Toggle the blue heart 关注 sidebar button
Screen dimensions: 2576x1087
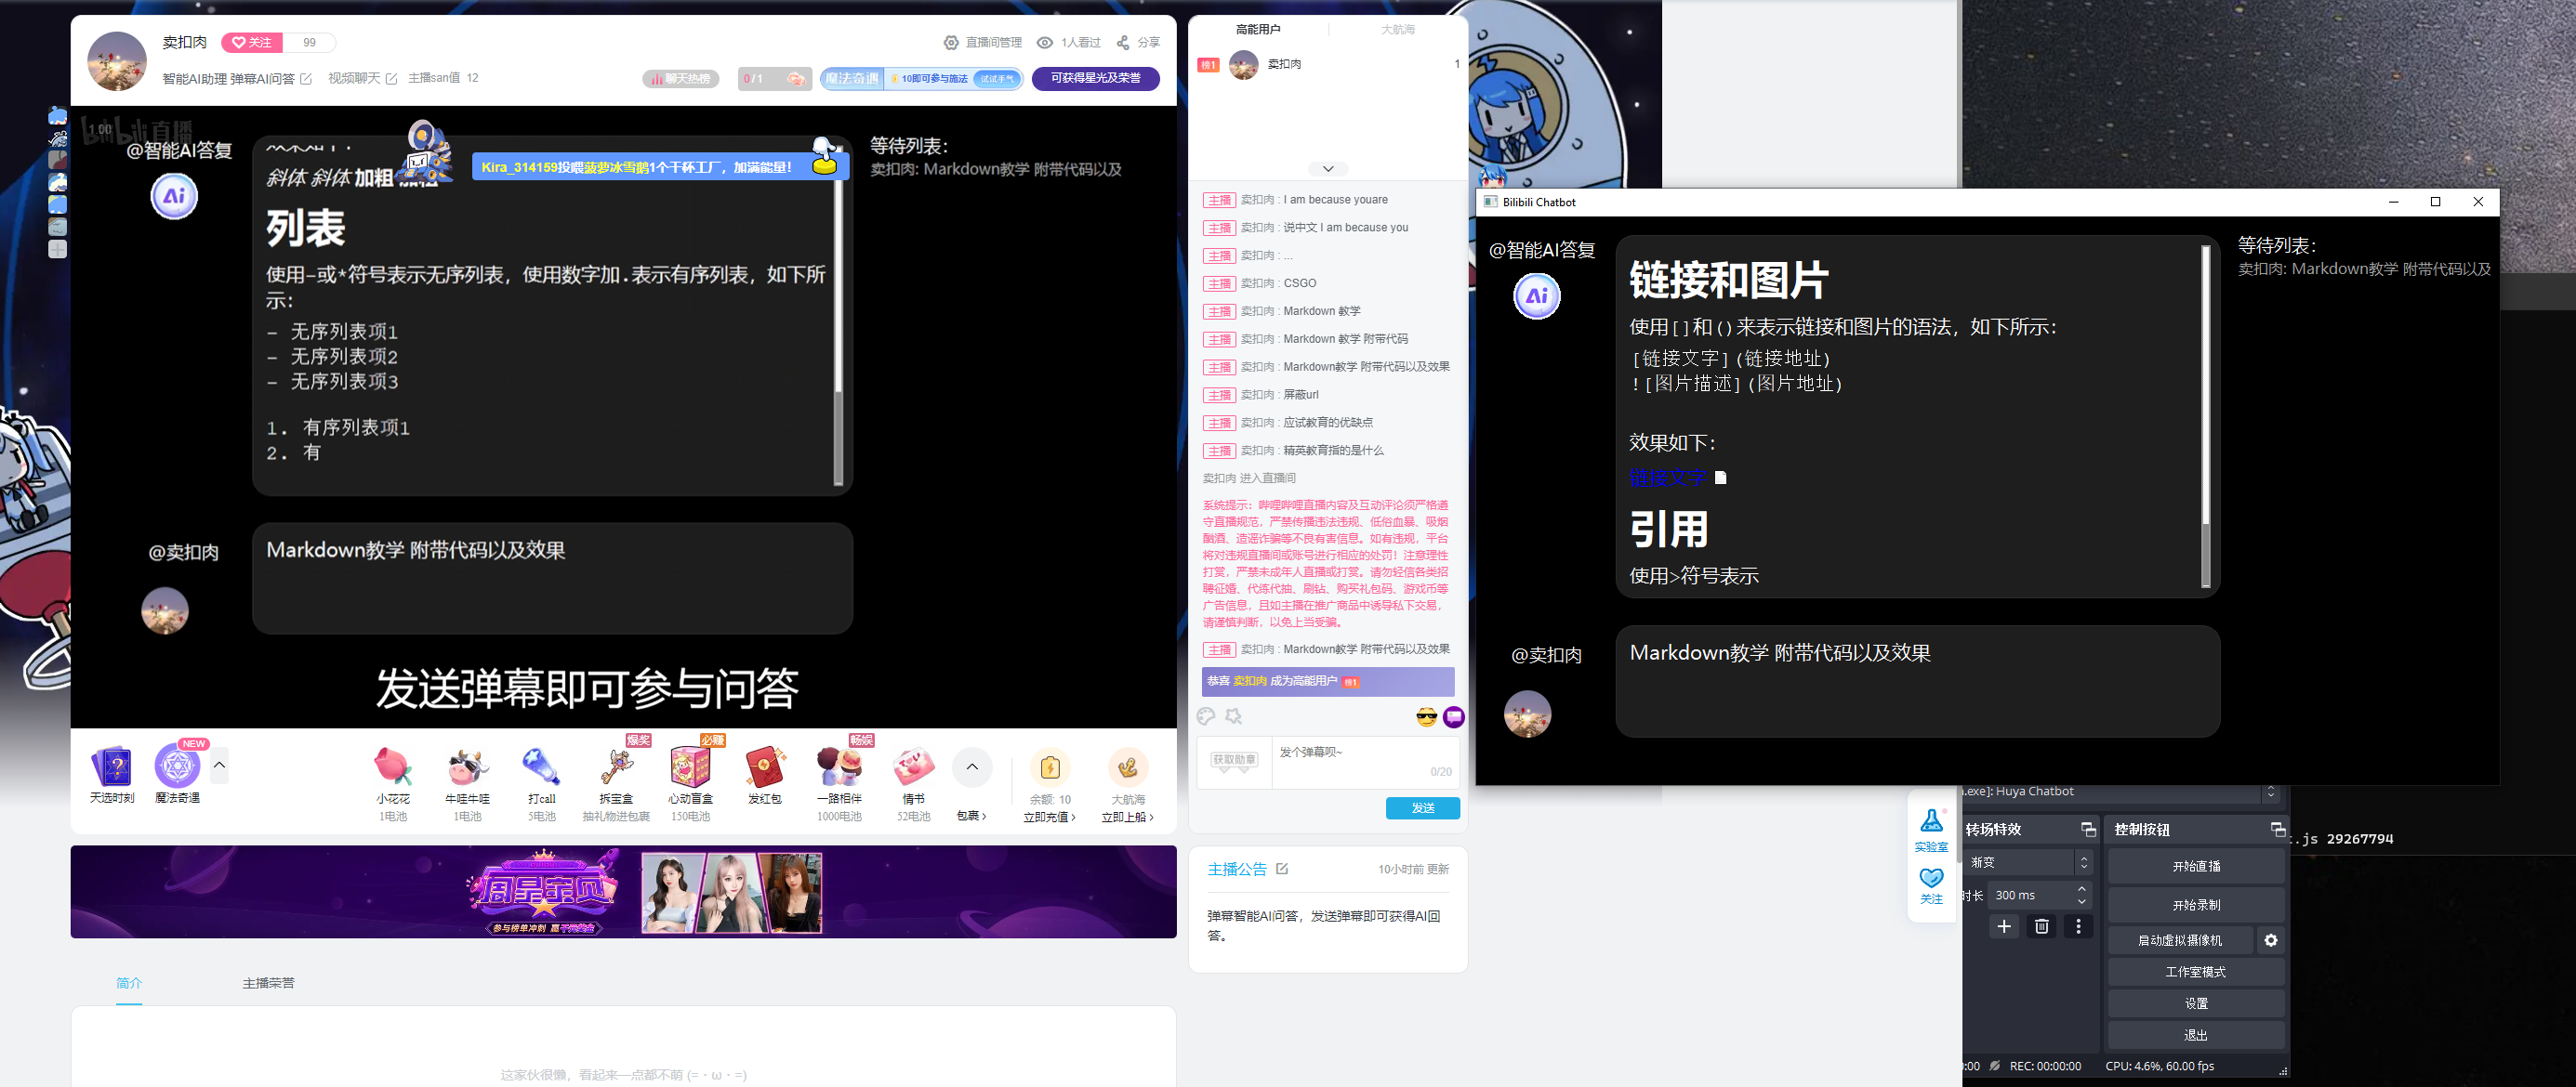pyautogui.click(x=1931, y=879)
